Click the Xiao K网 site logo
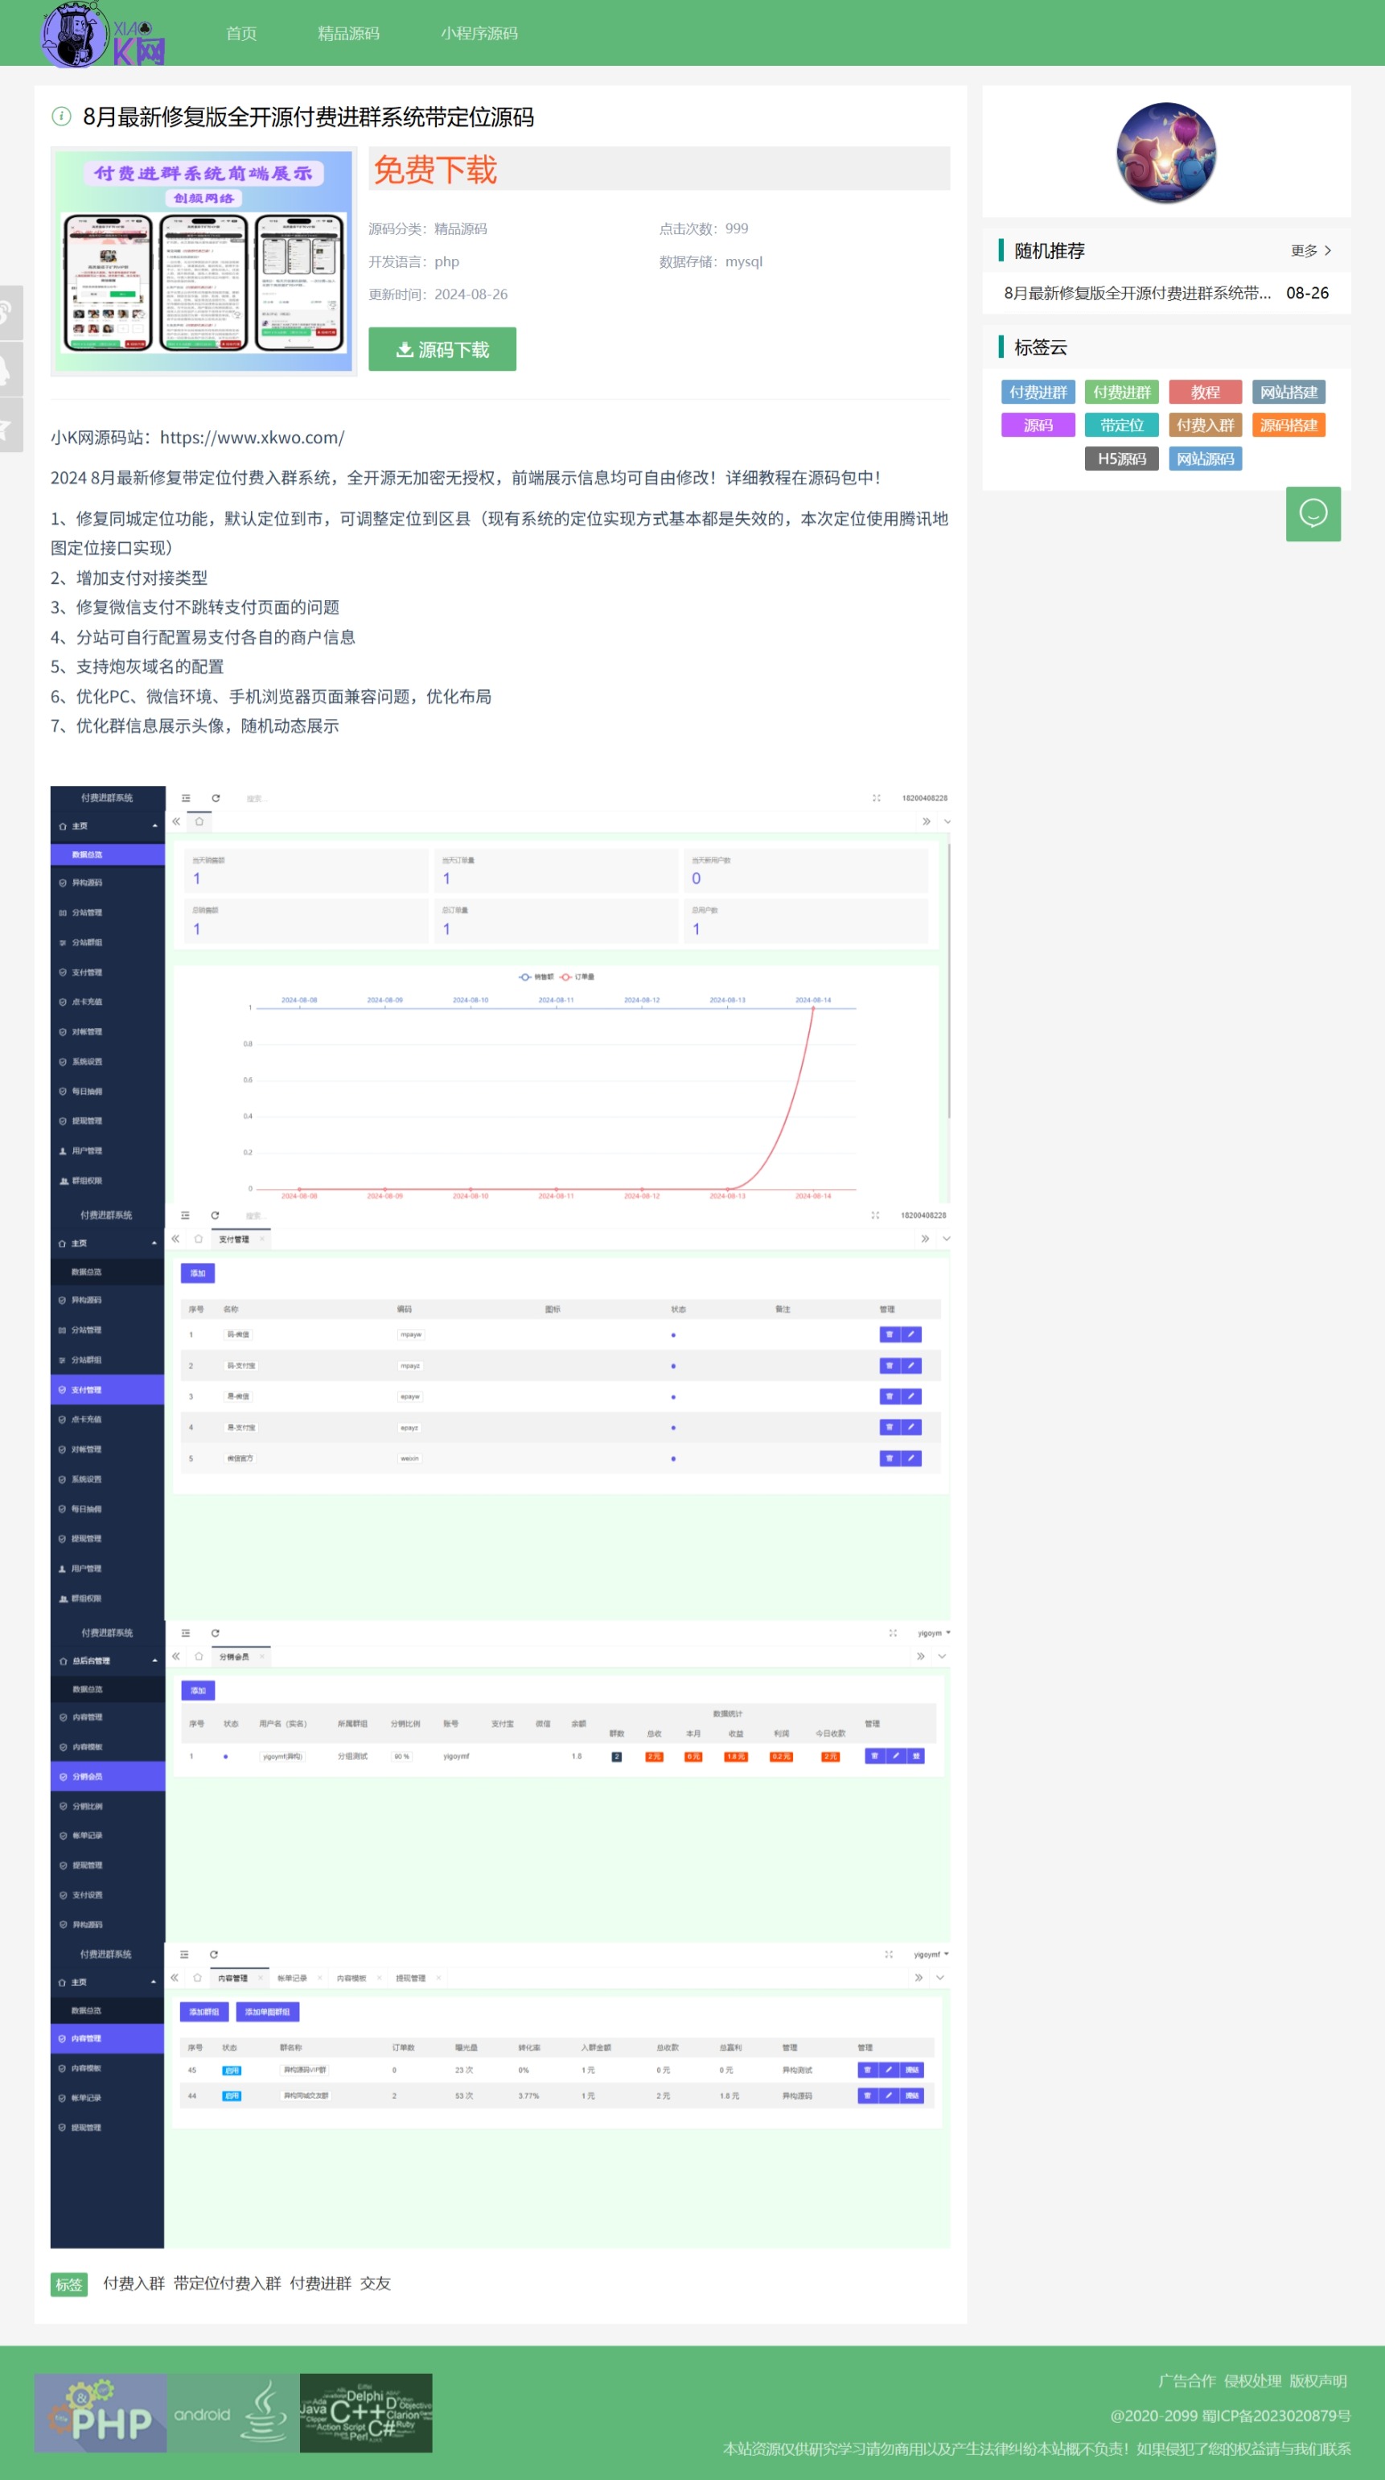This screenshot has width=1385, height=2480. (x=103, y=35)
